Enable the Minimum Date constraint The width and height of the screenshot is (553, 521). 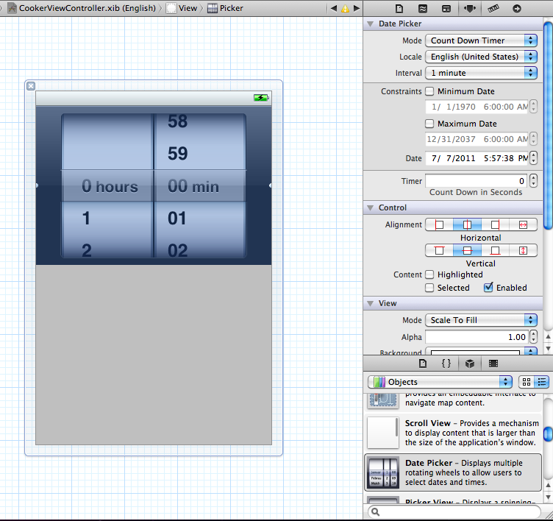429,91
